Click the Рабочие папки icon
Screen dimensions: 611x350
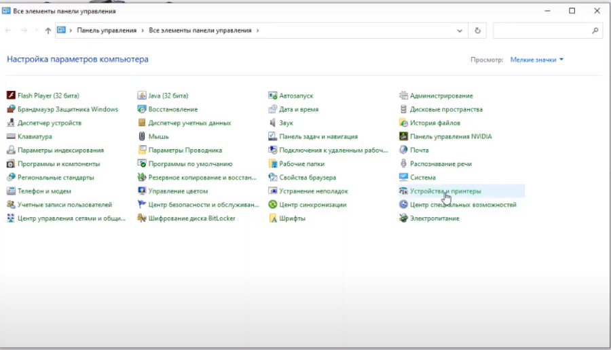point(273,163)
